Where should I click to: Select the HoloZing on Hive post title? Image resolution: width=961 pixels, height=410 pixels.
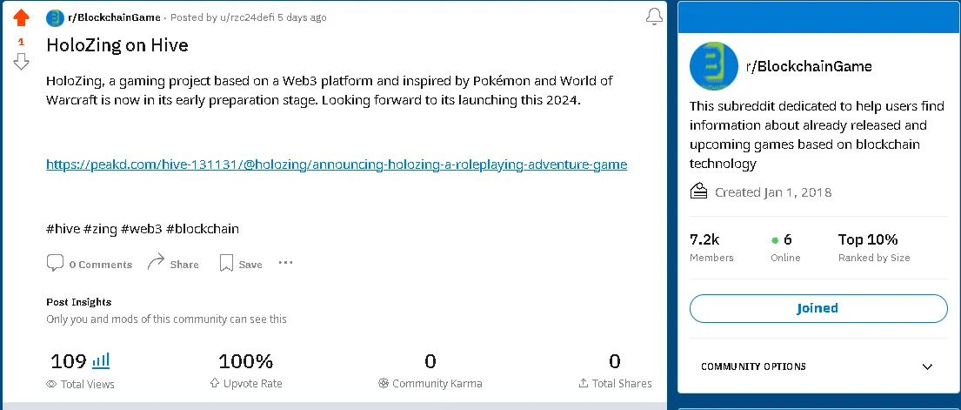(x=117, y=45)
